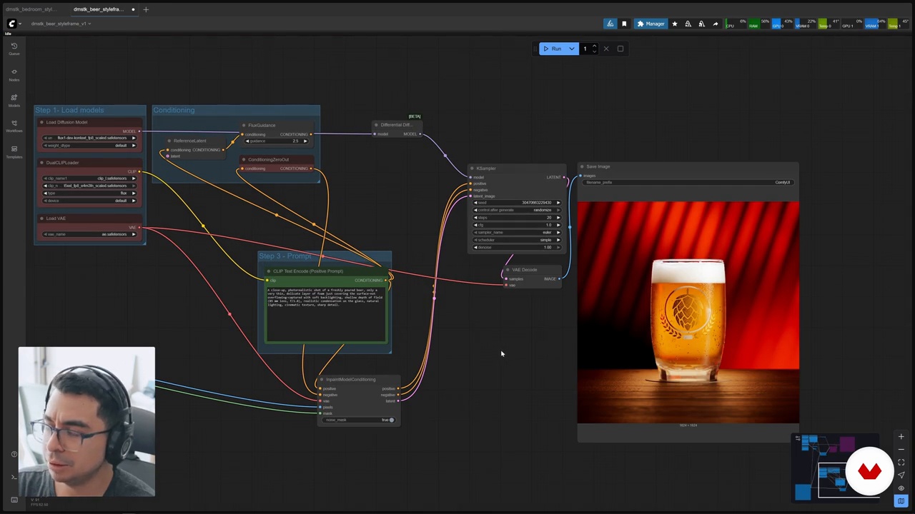This screenshot has height=514, width=915.
Task: Open the KSampler scheduler selector
Action: [517, 240]
